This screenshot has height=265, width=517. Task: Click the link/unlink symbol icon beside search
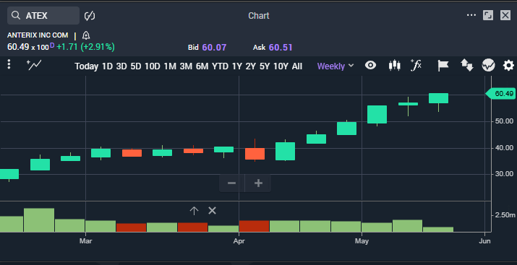coord(90,15)
